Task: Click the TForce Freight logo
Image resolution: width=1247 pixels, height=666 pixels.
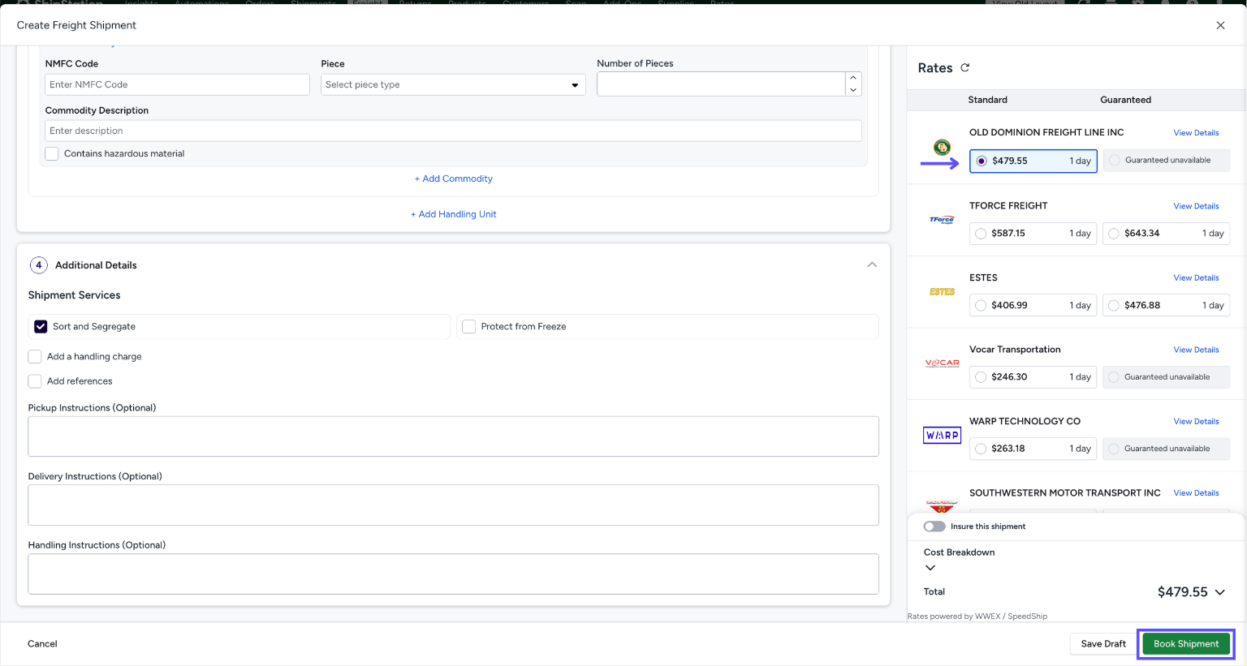Action: point(942,220)
